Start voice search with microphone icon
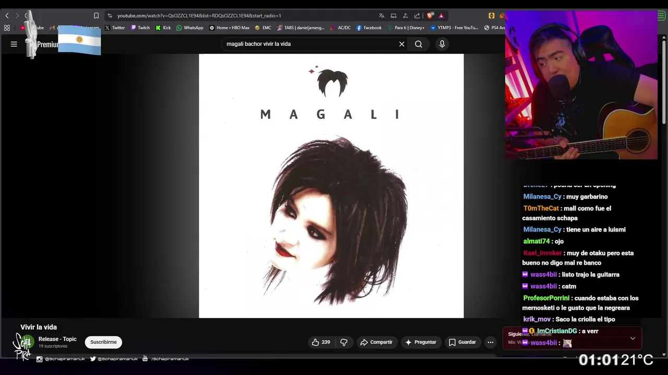The height and width of the screenshot is (375, 668). pos(442,44)
